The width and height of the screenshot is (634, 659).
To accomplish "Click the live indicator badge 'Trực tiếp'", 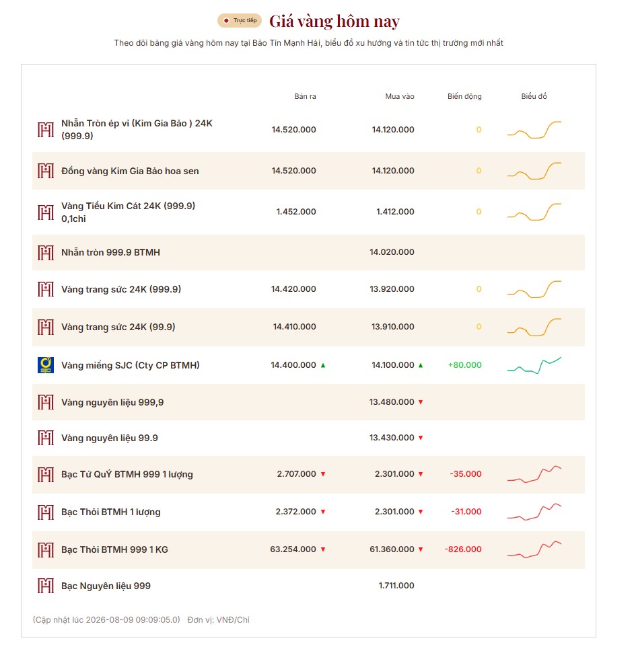I will 240,21.
